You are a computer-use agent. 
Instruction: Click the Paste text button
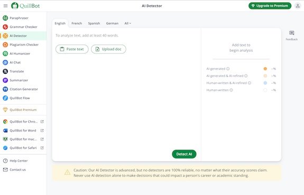(x=72, y=49)
